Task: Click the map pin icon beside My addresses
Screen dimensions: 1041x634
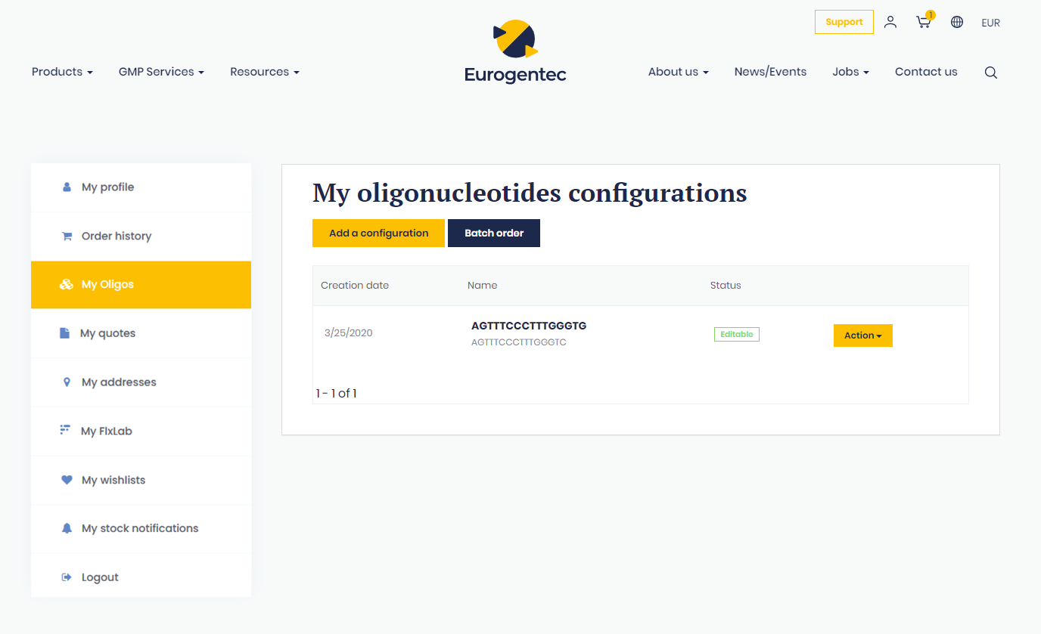Action: click(x=67, y=382)
